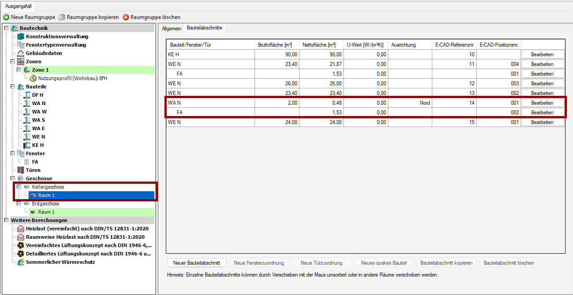Open the Gebäudedaten house icon
The image size is (573, 295).
pos(20,53)
